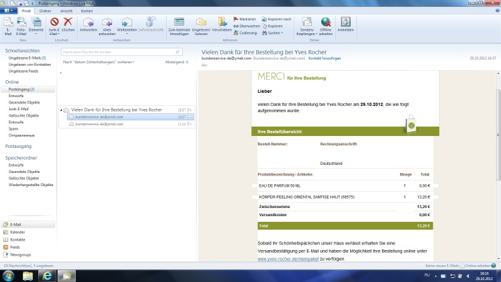Open Ungelesene E-Mails quick view

[x=27, y=58]
